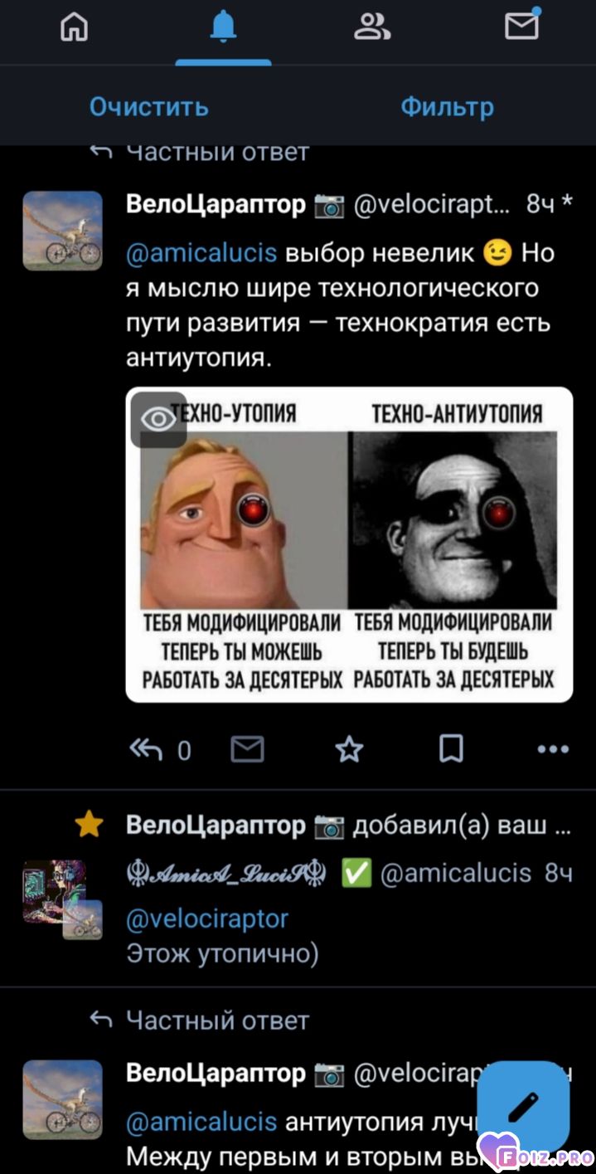Open @velociraptor mention link
This screenshot has width=596, height=1174.
click(x=207, y=918)
